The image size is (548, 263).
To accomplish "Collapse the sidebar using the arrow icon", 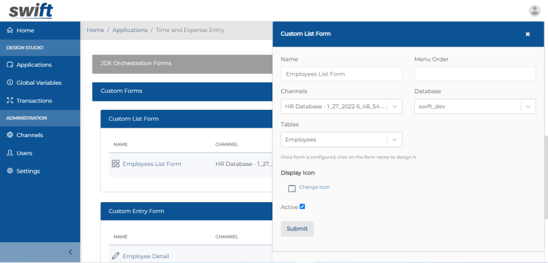I will [70, 252].
